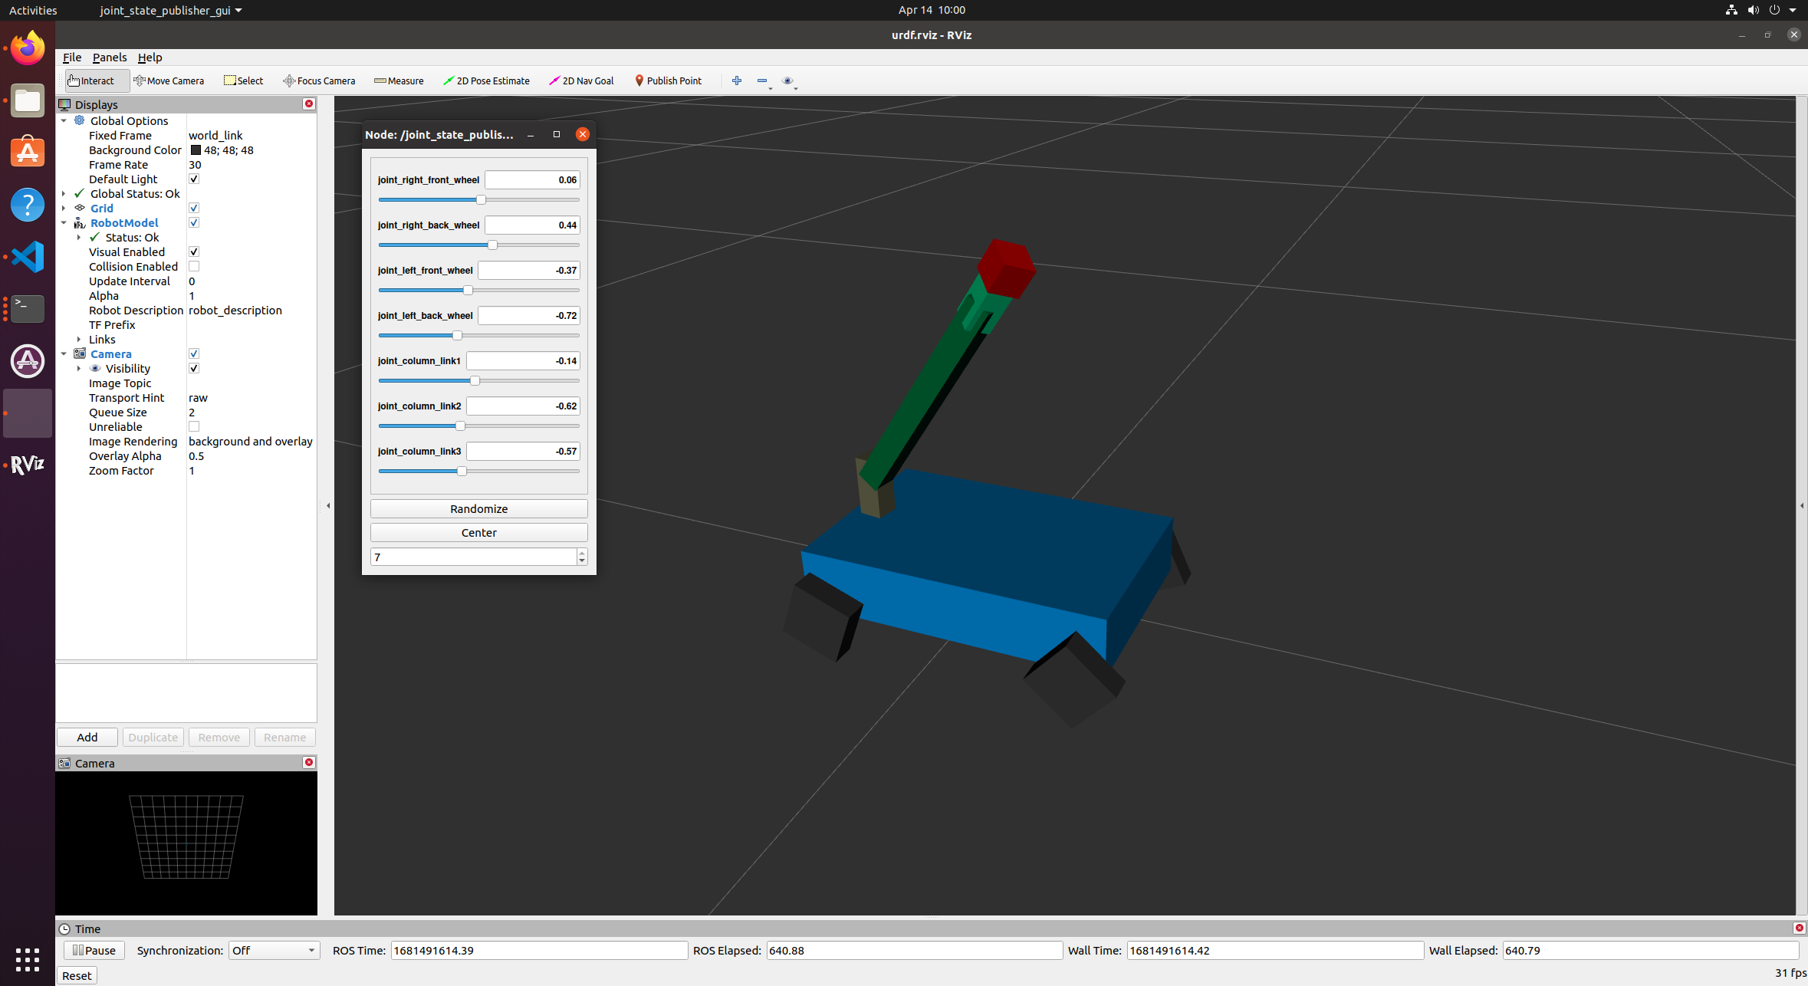Open Firefox from the dock
The width and height of the screenshot is (1808, 986).
tap(28, 48)
